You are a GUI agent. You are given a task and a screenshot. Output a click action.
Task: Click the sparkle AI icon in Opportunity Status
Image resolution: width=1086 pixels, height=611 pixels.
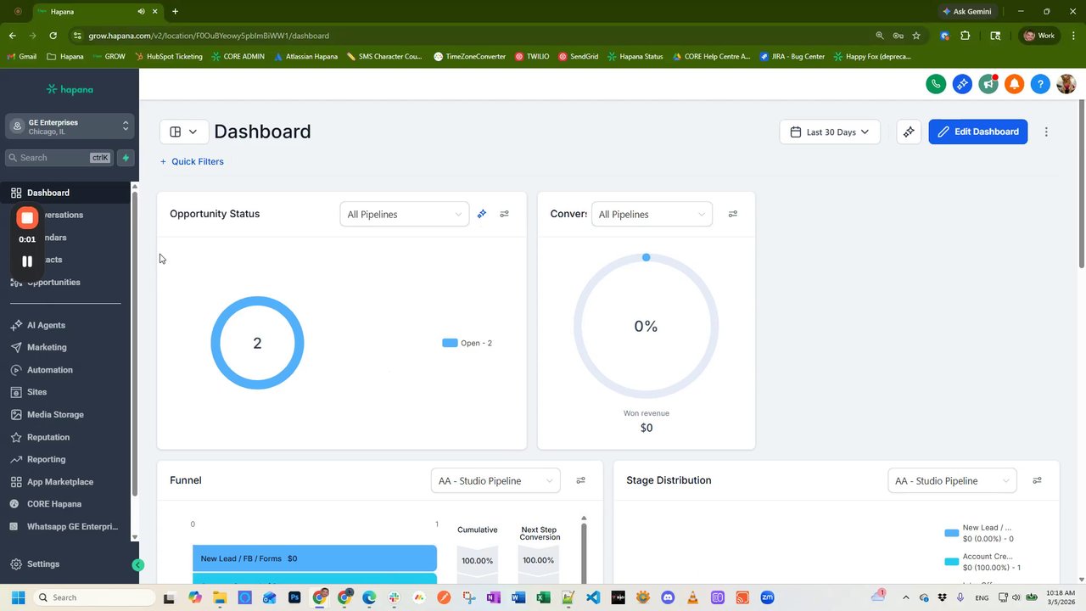[482, 214]
